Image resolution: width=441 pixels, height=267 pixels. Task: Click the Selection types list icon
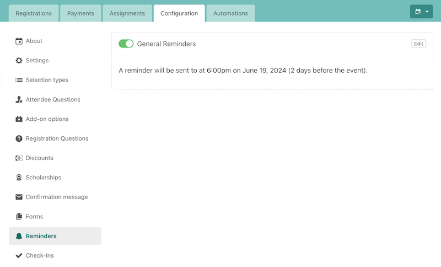point(19,80)
